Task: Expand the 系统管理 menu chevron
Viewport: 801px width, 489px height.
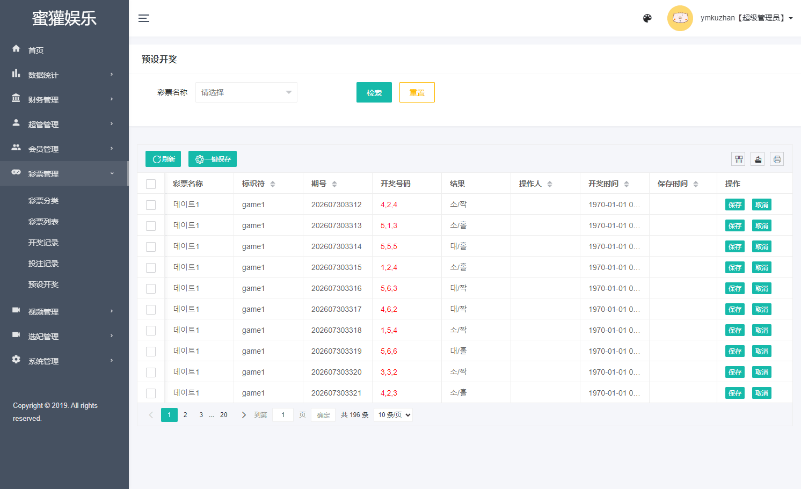Action: [x=112, y=360]
